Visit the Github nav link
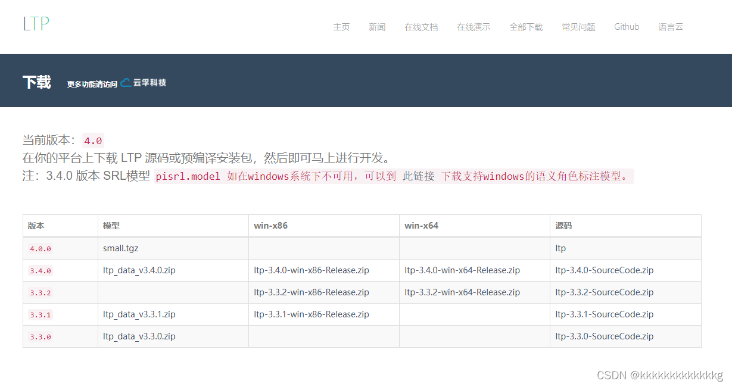 coord(627,27)
